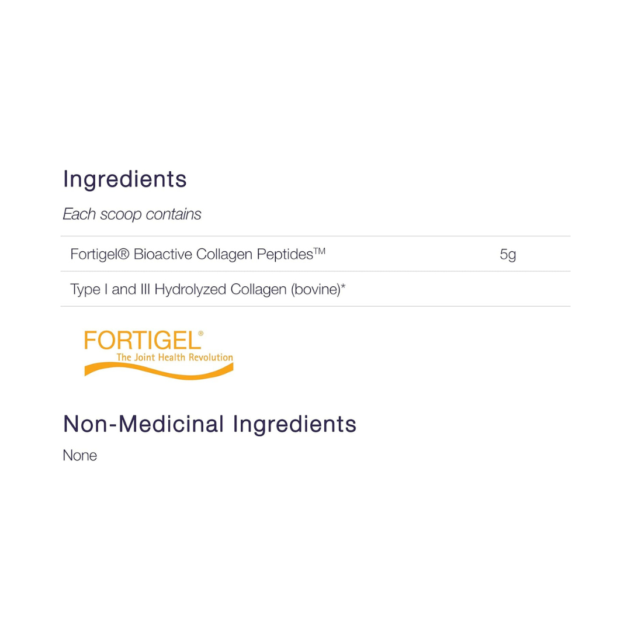
Task: Click "The Joint Health Revolution" tagline
Action: pos(174,358)
